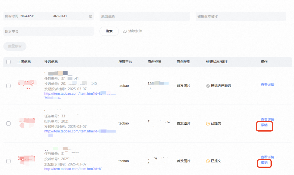Click second row main image thumbnail

tap(27, 123)
